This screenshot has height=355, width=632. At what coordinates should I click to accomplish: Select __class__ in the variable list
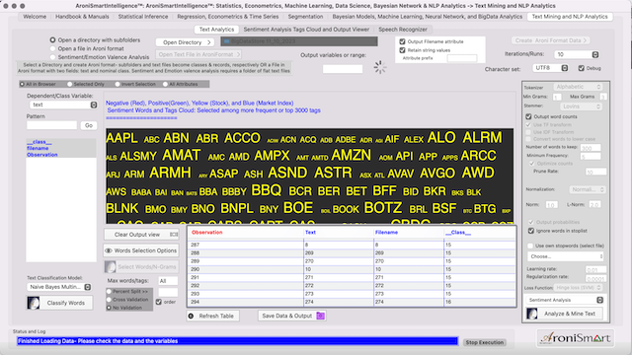coord(39,142)
